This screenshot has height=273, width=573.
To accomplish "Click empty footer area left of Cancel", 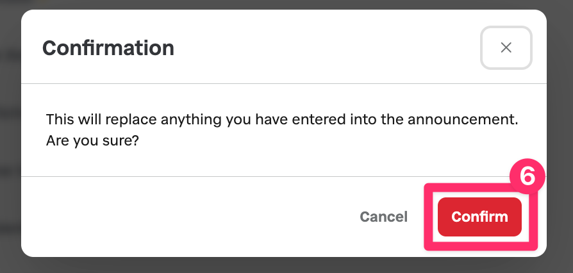I will (x=192, y=217).
